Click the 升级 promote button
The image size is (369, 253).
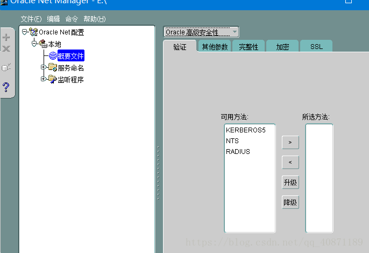(x=290, y=182)
